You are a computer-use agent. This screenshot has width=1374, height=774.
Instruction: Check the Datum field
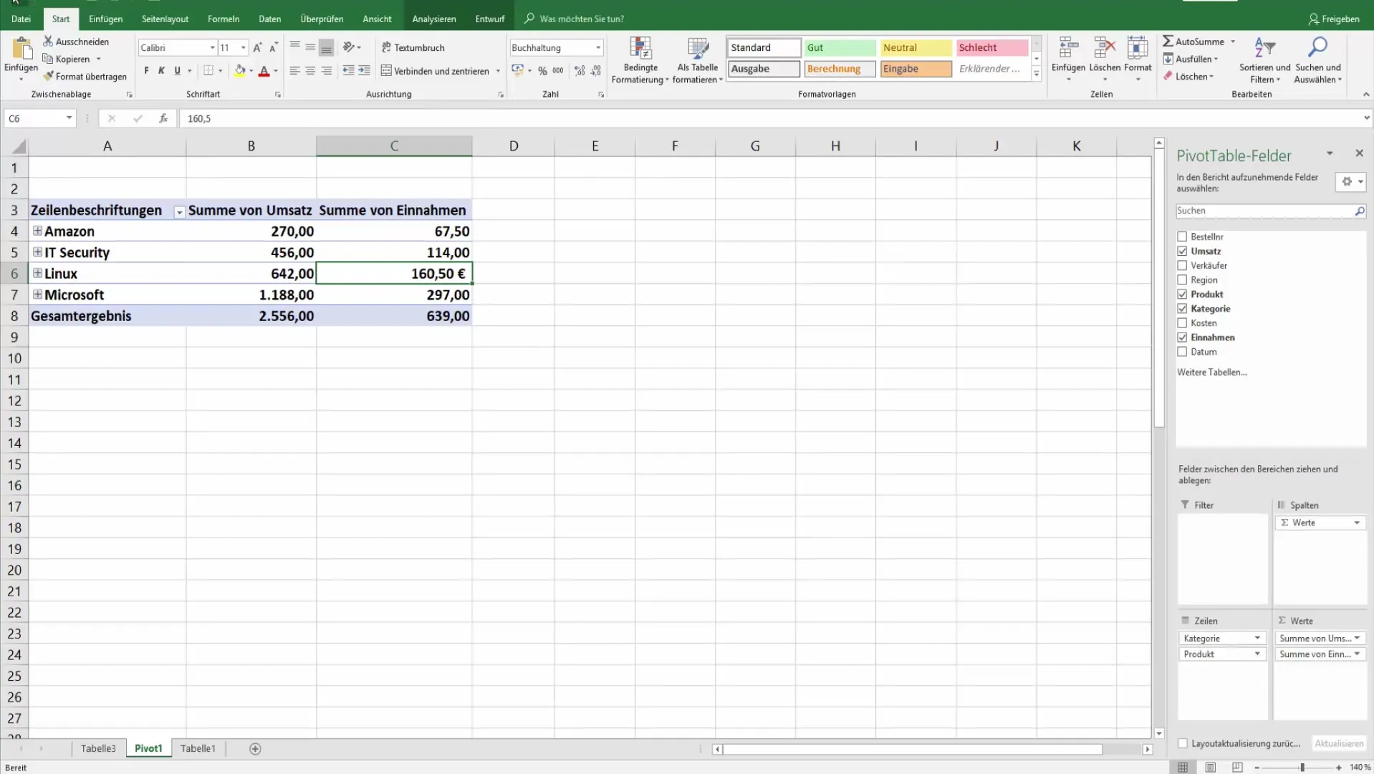coord(1182,351)
